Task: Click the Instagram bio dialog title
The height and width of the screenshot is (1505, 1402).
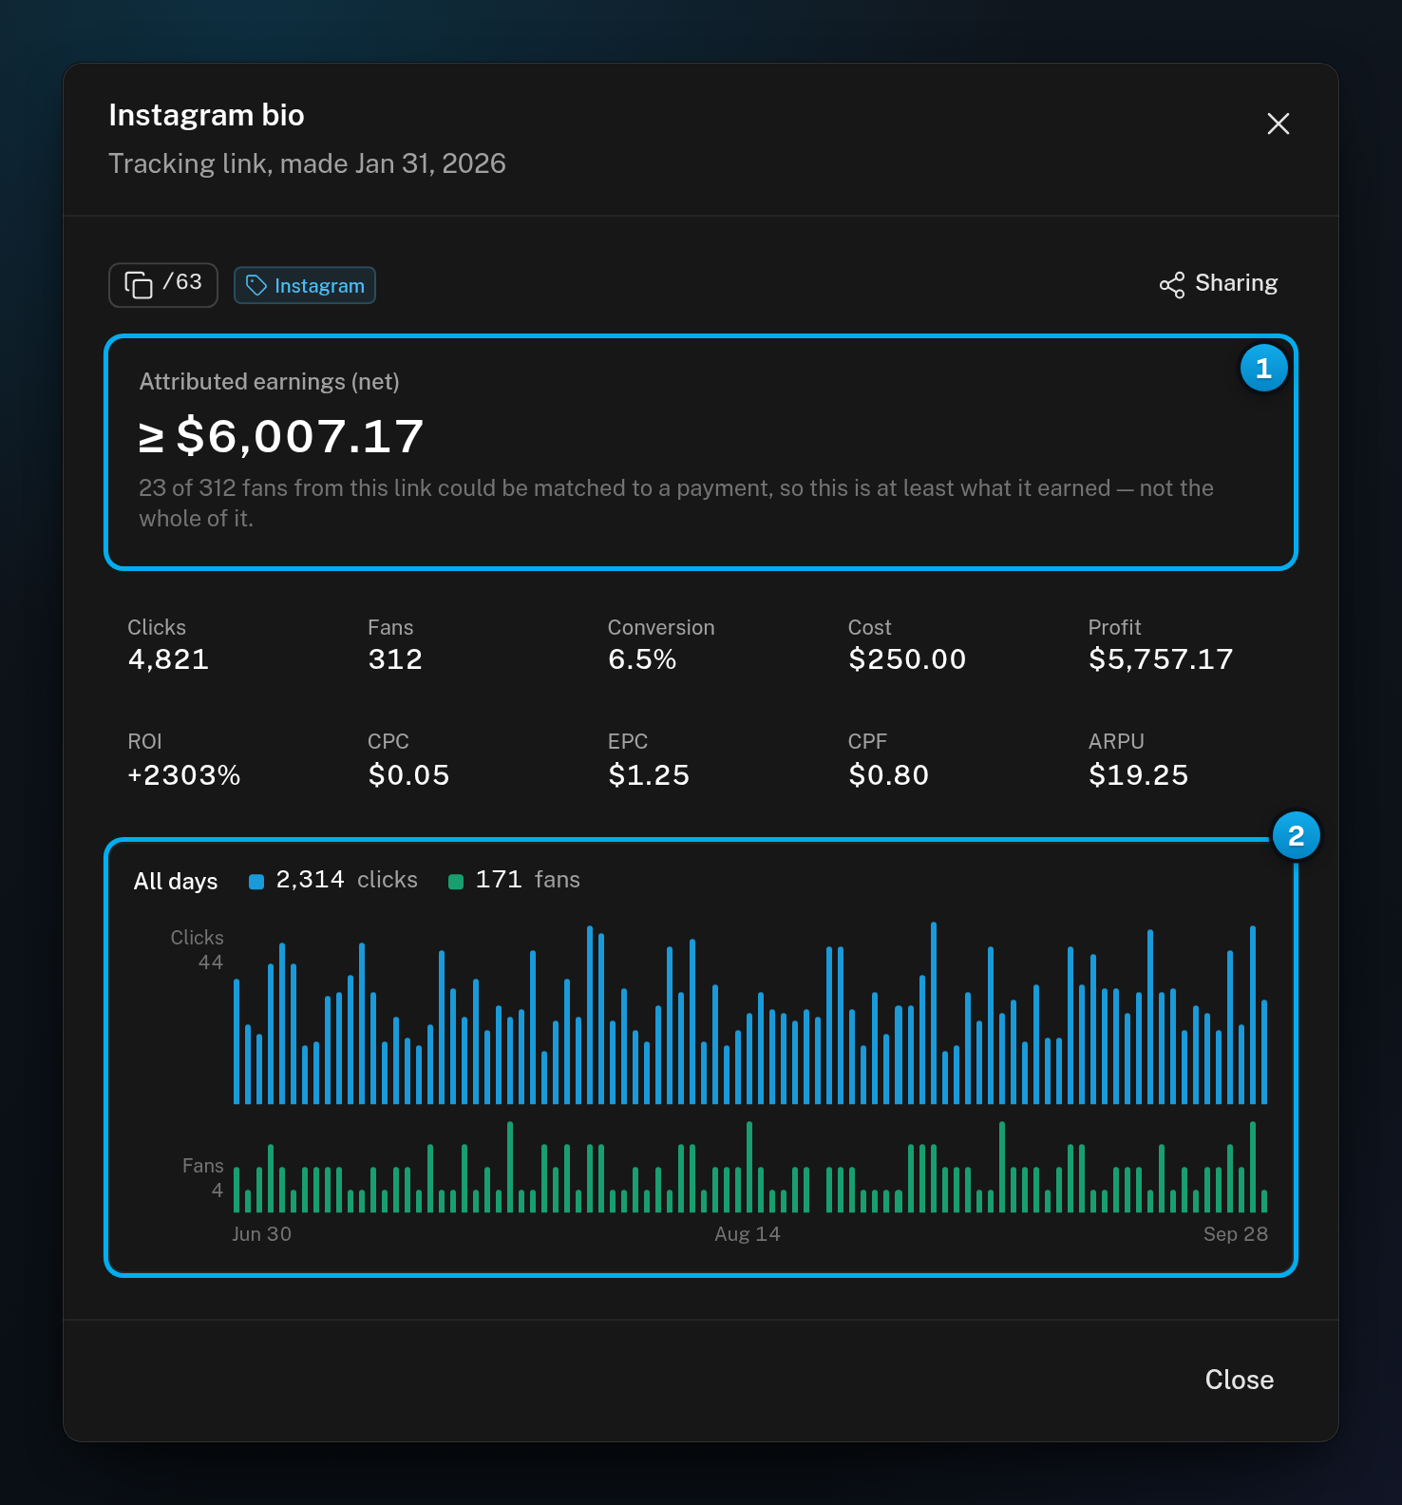Action: (206, 115)
